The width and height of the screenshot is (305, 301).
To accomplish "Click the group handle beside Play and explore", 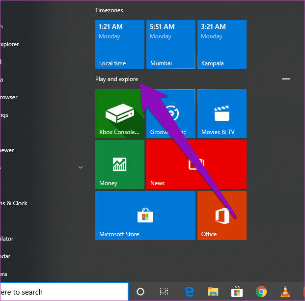I will pyautogui.click(x=286, y=79).
